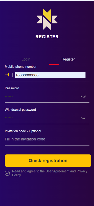Click the 'Withdrawal password' label
The height and width of the screenshot is (206, 94).
[x=20, y=110]
